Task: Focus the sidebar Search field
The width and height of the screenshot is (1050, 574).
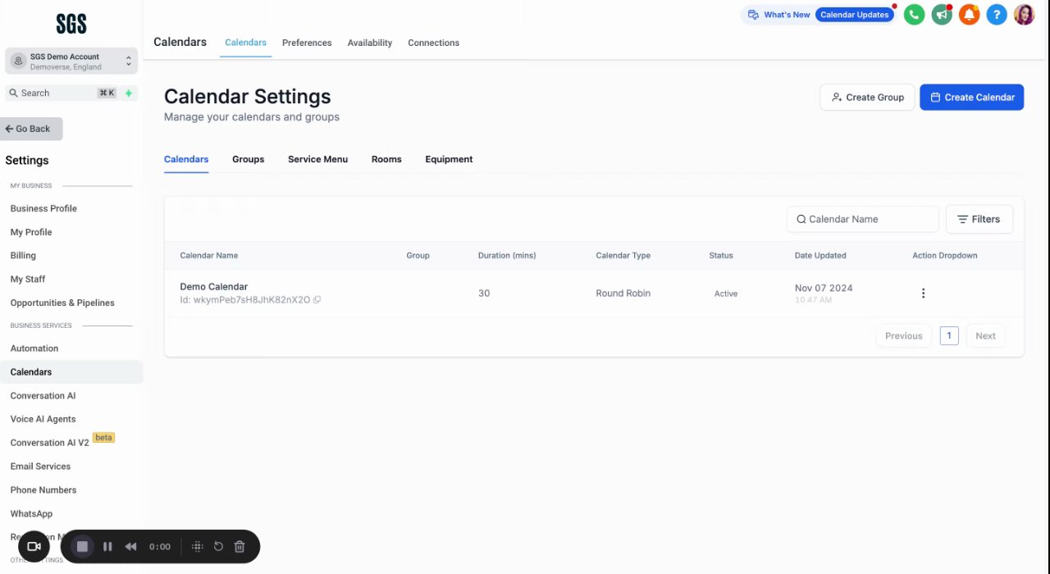Action: click(62, 93)
